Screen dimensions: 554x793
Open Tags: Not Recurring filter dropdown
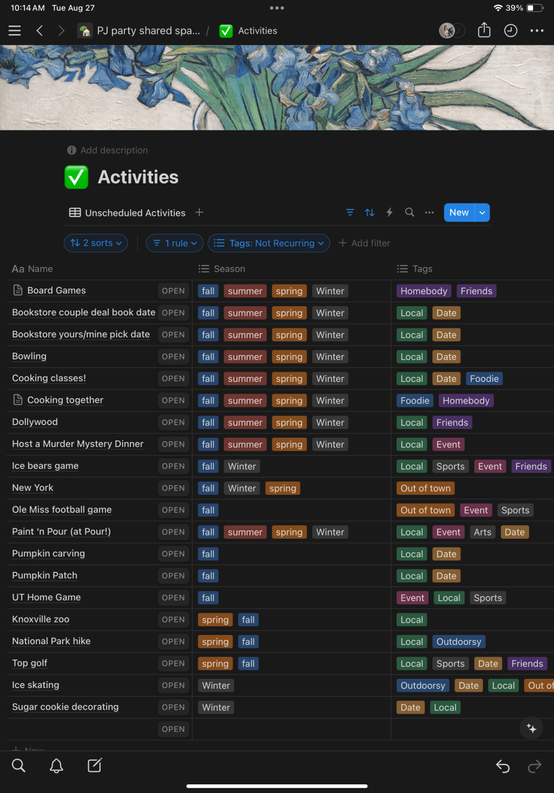pyautogui.click(x=269, y=243)
